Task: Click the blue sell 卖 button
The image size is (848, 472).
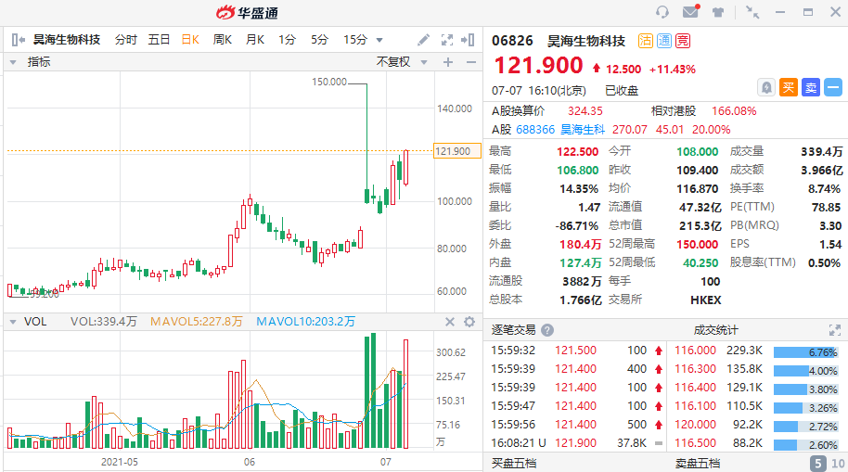Action: point(811,87)
